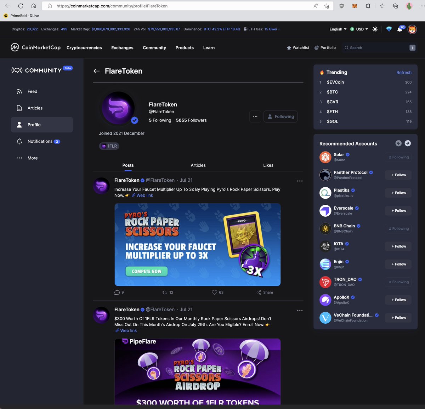The image size is (425, 409).
Task: Click the 1FLR token tag
Action: pos(109,146)
